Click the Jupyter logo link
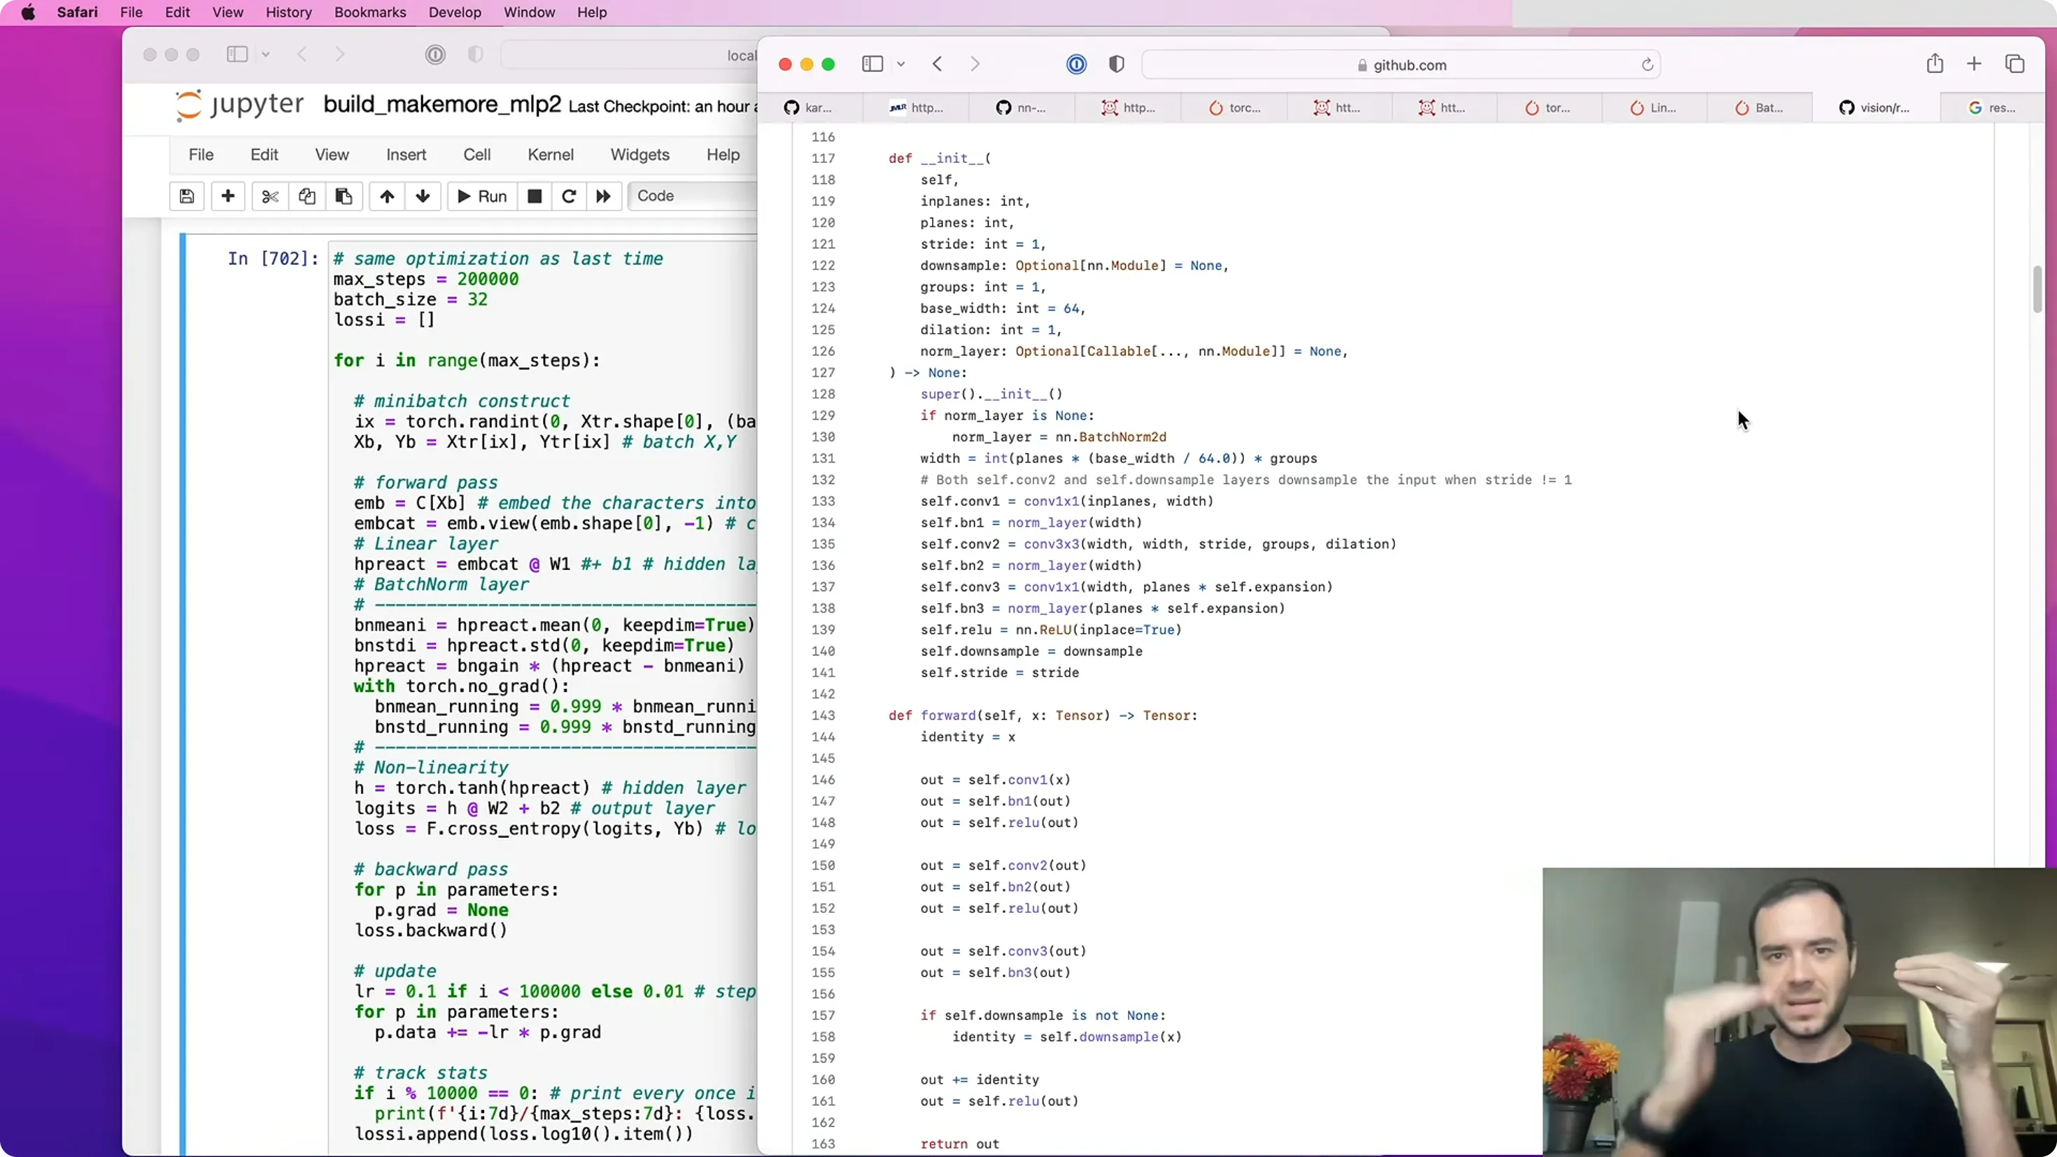 [239, 106]
